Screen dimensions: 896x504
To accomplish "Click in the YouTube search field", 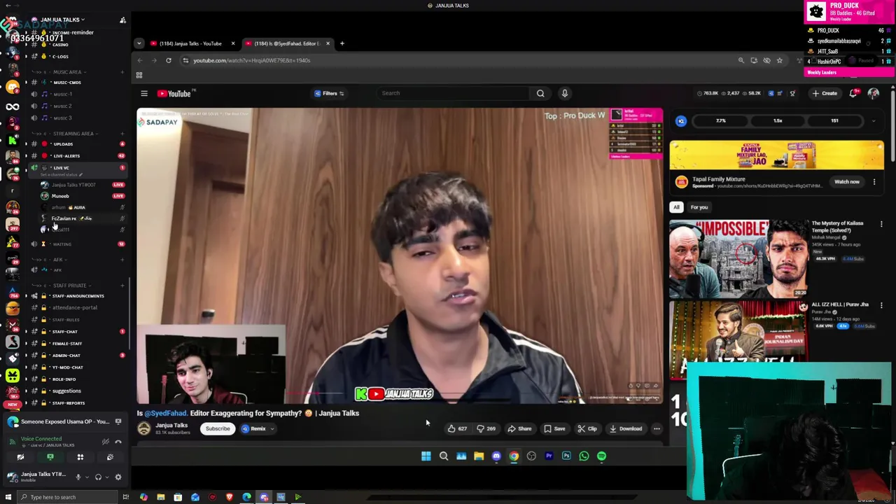I will [455, 93].
